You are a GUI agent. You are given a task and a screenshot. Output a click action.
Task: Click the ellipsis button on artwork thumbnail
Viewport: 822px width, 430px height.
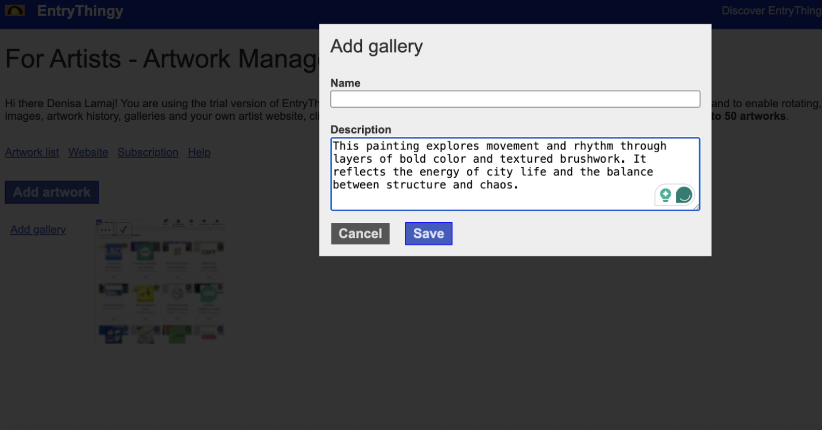tap(105, 230)
